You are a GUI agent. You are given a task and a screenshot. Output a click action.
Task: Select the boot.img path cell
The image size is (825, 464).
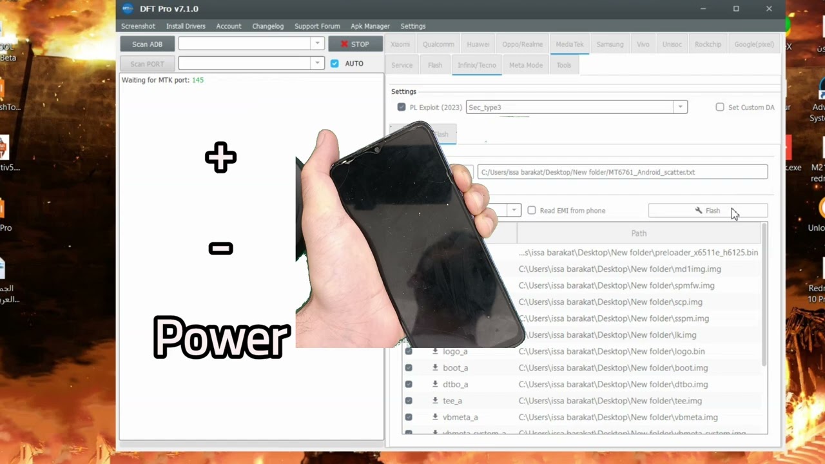pyautogui.click(x=638, y=368)
